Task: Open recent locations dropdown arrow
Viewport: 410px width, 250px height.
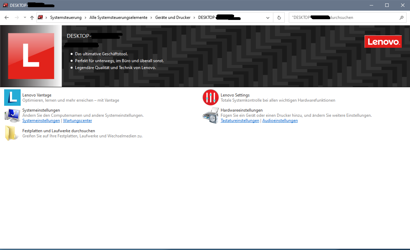Action: (x=25, y=18)
